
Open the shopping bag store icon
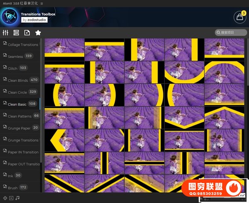(x=240, y=17)
